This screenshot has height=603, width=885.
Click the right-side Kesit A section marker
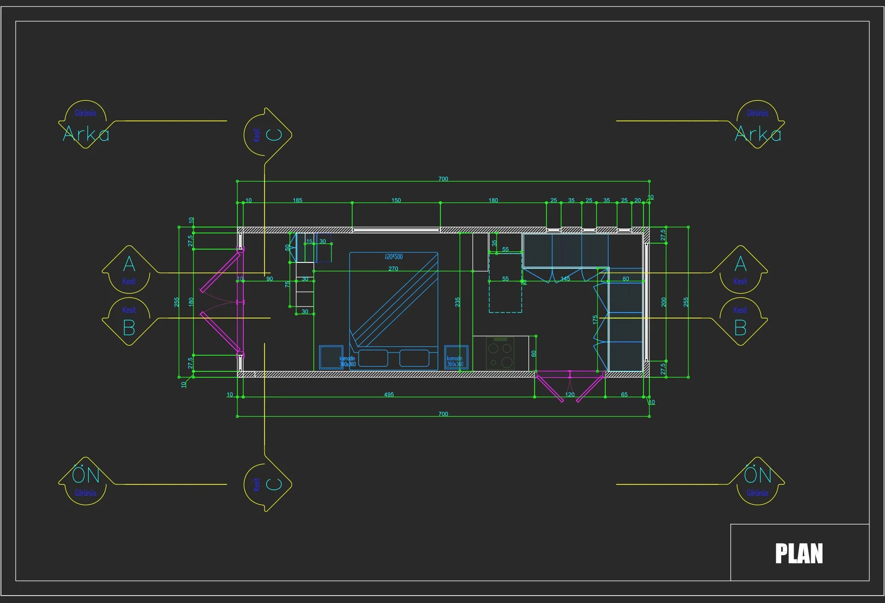coord(740,270)
